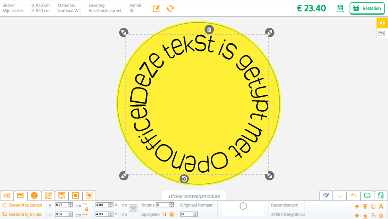Click the upper duplicate object icon
388x219 pixels.
373,207
